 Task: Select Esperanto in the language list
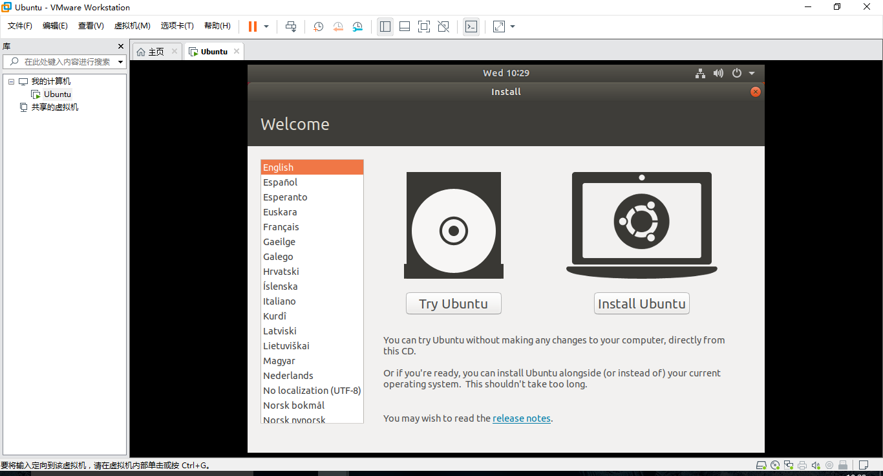click(312, 197)
